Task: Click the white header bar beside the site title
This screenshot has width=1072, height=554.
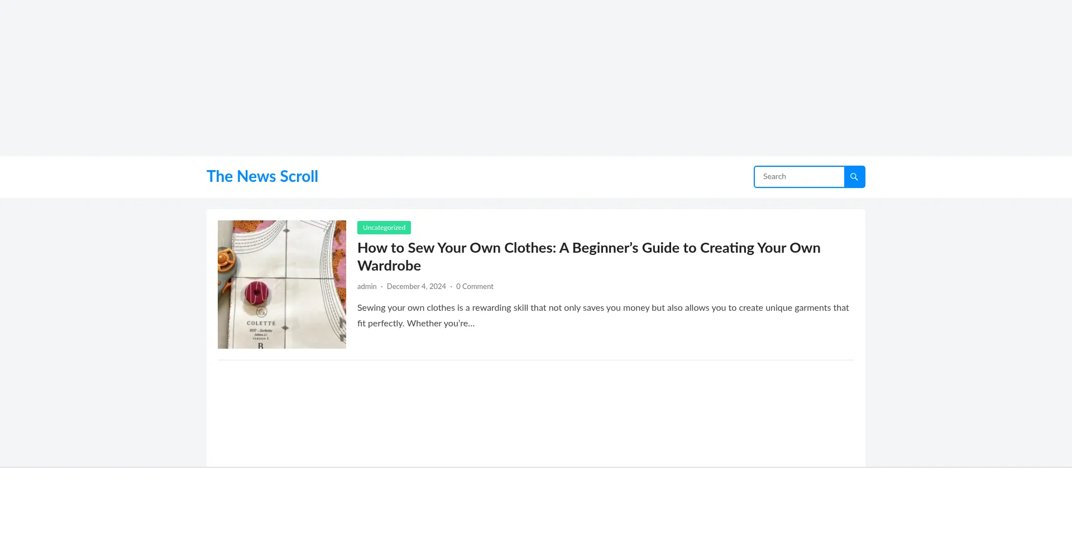Action: click(530, 177)
